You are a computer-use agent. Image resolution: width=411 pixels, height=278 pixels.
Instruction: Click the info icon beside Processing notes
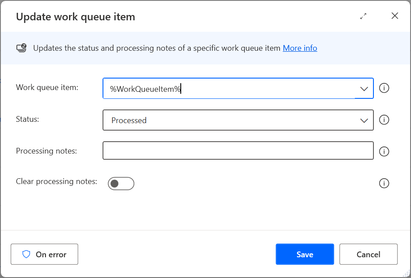[x=384, y=151]
